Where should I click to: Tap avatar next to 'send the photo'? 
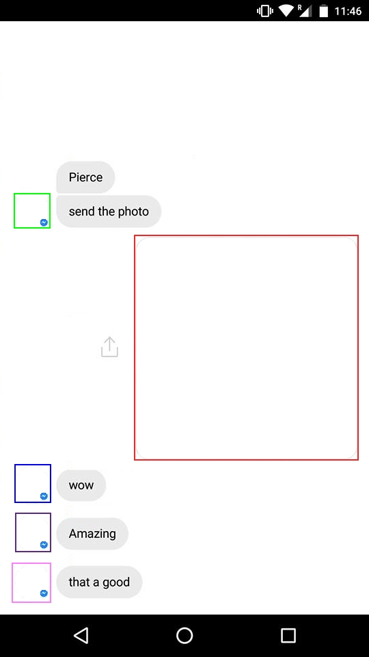point(32,211)
